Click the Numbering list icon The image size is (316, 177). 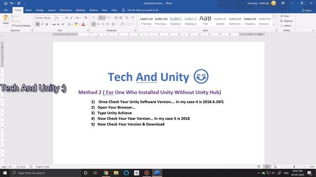pyautogui.click(x=101, y=18)
